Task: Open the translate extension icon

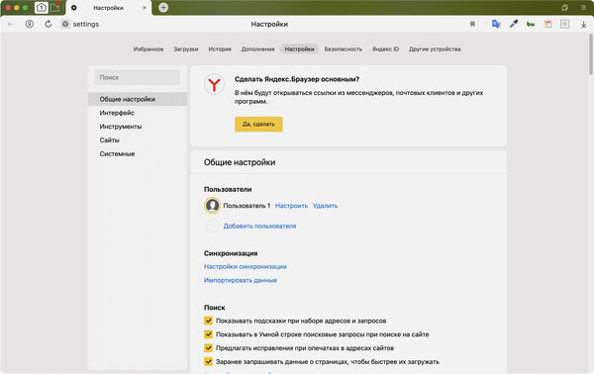Action: pyautogui.click(x=496, y=24)
